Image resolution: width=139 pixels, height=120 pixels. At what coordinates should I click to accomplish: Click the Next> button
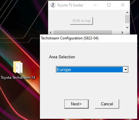click(77, 104)
